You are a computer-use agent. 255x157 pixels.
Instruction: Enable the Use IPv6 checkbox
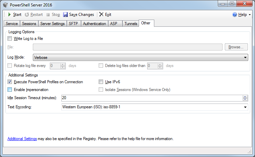(101, 82)
